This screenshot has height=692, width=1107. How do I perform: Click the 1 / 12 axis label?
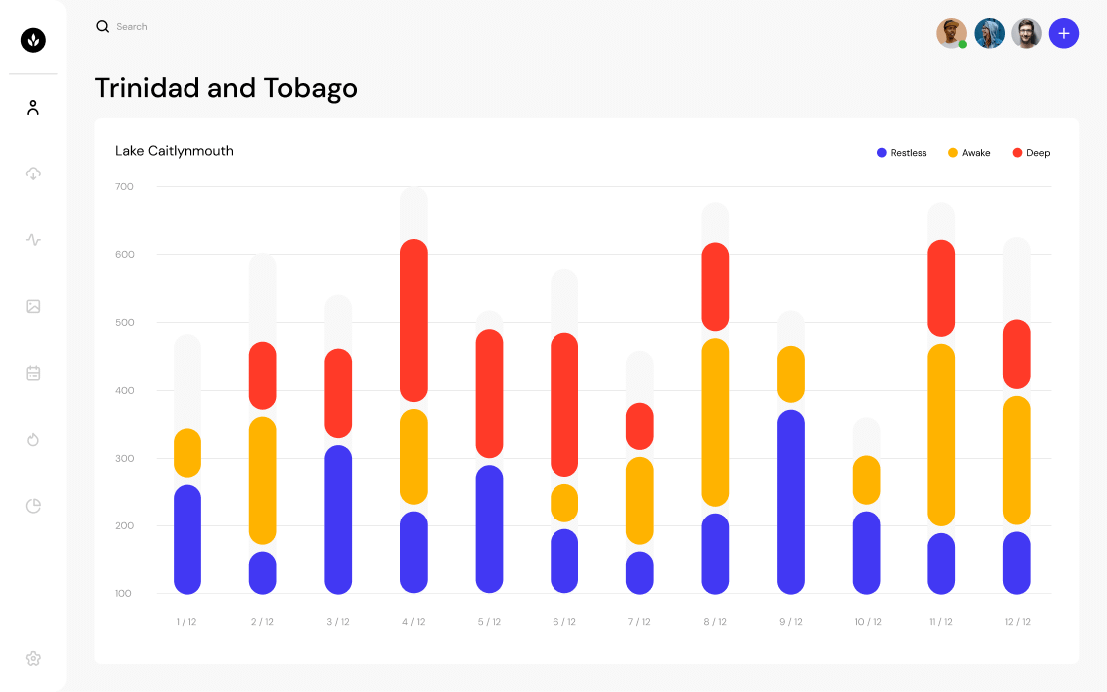tap(186, 622)
